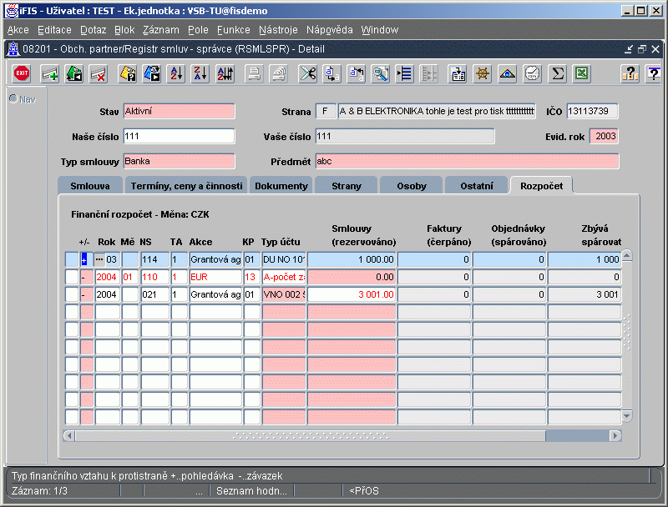Open the magnifier search icon
668x507 pixels.
tap(381, 73)
